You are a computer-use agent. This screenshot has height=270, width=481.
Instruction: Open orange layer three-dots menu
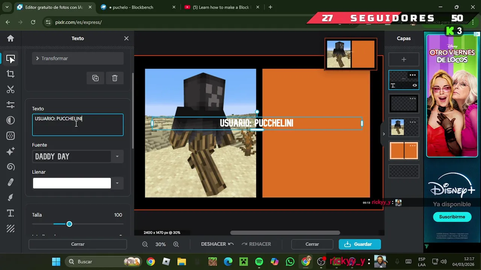(413, 145)
